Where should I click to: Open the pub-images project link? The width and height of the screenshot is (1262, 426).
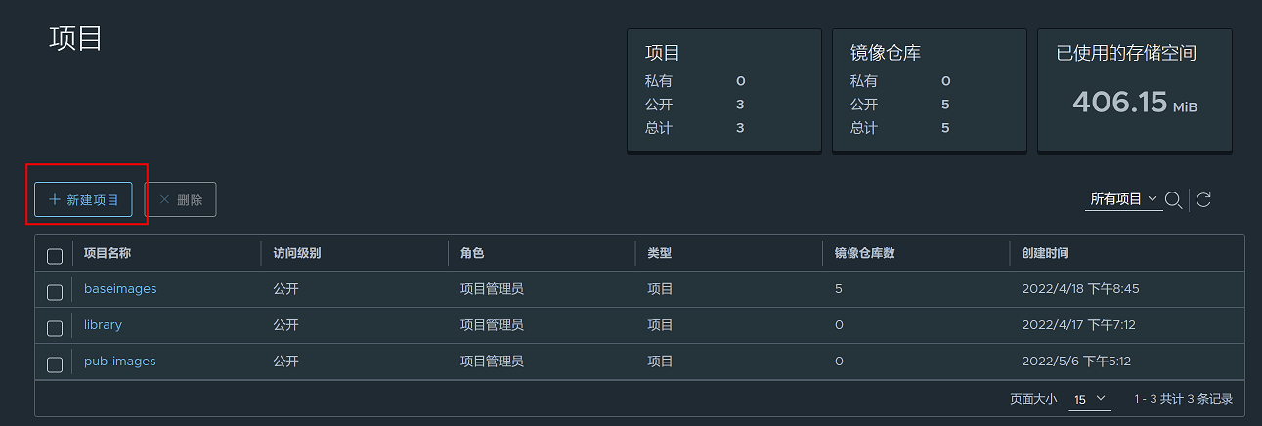(119, 362)
